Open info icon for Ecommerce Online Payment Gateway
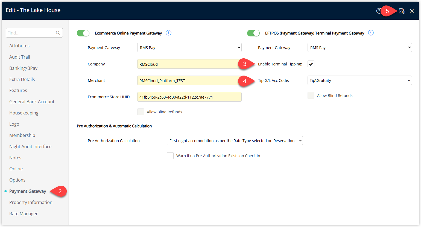The height and width of the screenshot is (227, 421). pyautogui.click(x=169, y=33)
